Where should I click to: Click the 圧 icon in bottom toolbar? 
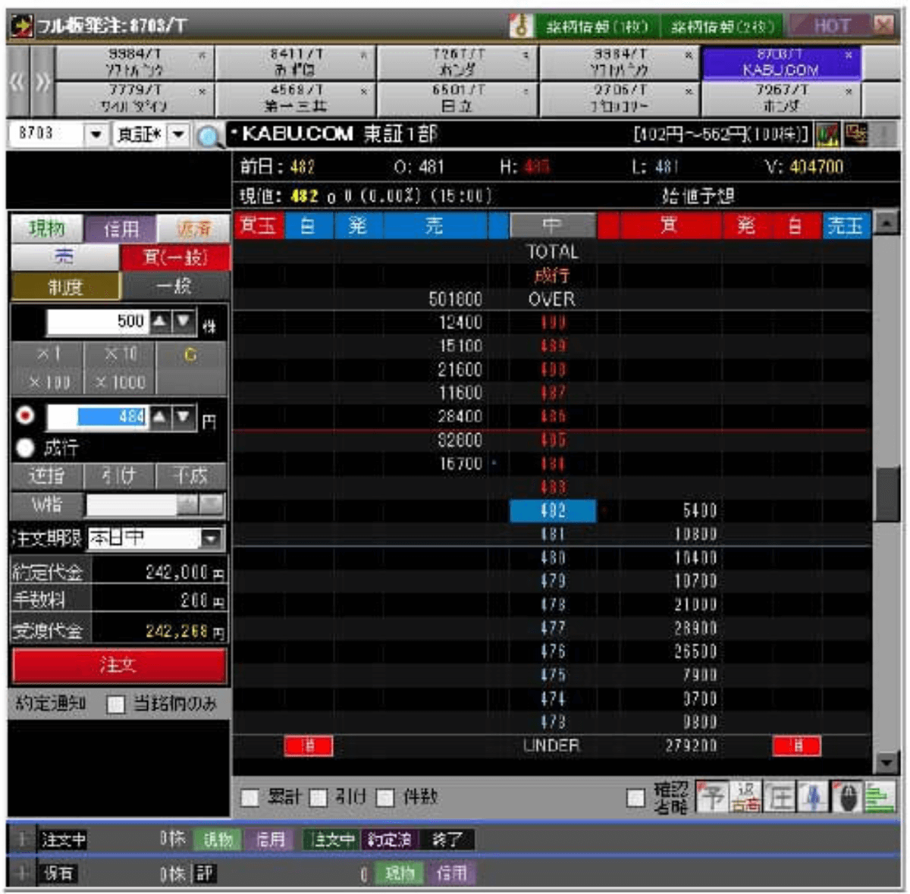click(779, 798)
